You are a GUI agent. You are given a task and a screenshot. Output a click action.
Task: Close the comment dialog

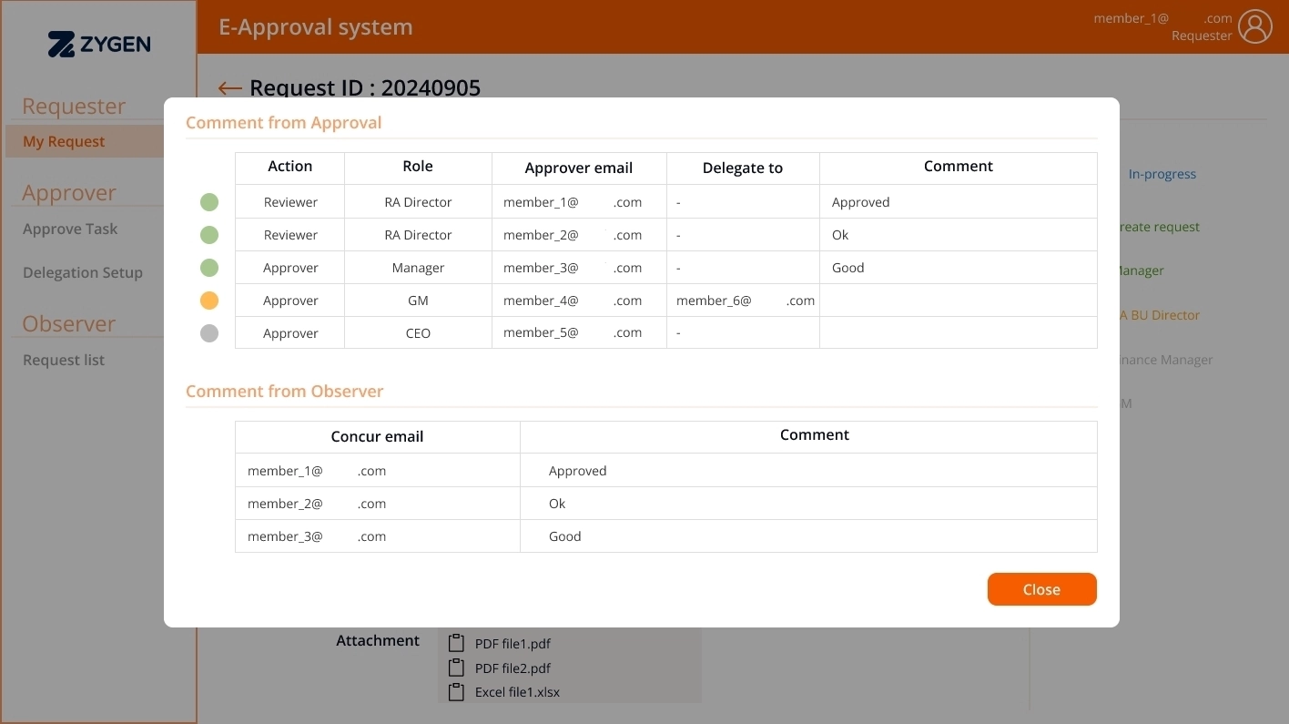(1041, 589)
